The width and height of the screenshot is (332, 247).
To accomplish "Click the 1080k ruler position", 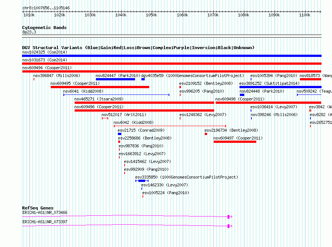I will (x=244, y=15).
